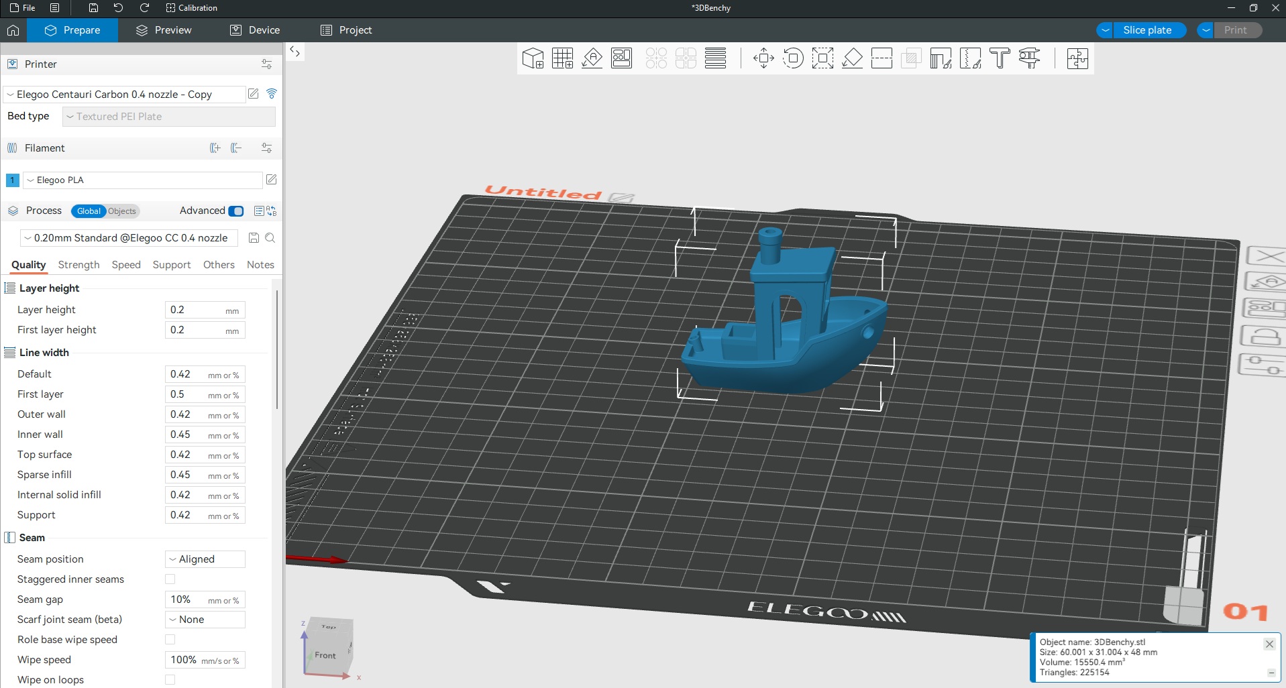This screenshot has height=688, width=1286.
Task: Click the Redo arrow icon
Action: pos(144,8)
